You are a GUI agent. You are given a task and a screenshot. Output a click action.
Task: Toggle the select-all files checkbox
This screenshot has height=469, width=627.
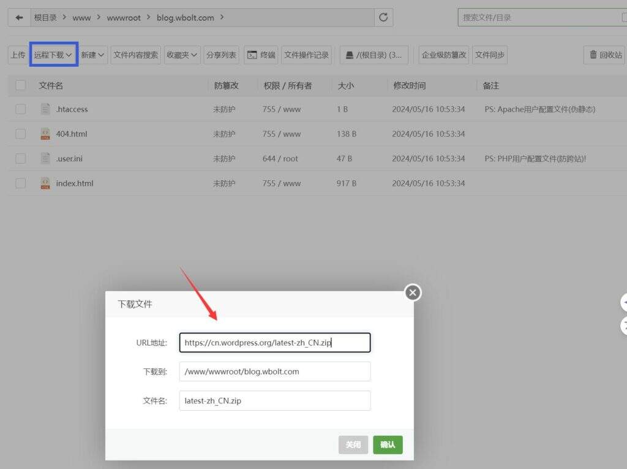[21, 85]
